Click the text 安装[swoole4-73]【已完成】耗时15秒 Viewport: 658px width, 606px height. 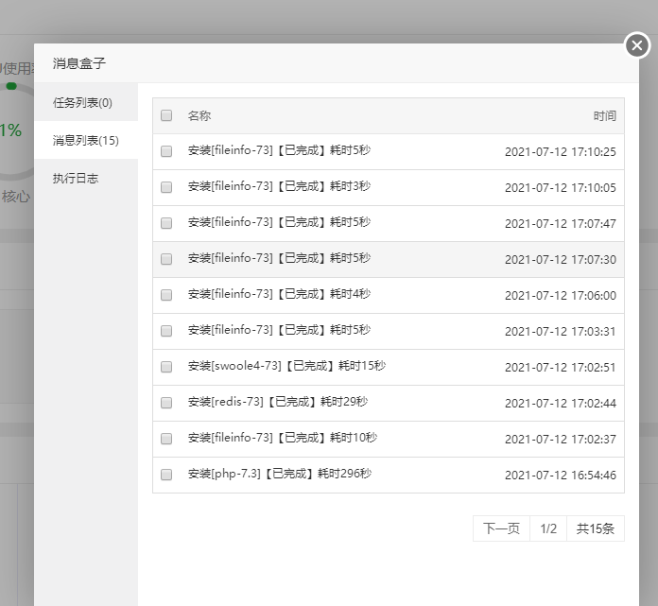(286, 366)
